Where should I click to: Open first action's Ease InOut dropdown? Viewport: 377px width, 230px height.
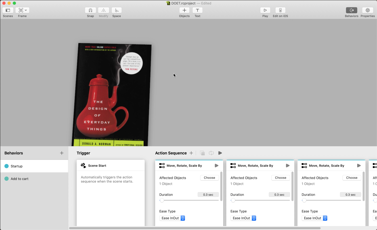point(172,218)
